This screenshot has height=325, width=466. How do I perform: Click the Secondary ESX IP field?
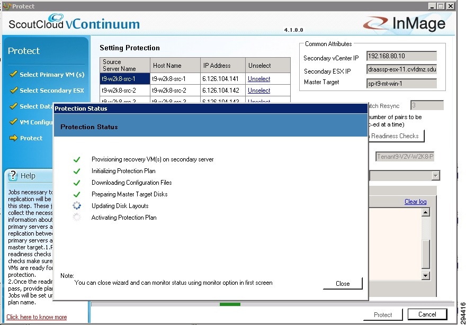(401, 69)
